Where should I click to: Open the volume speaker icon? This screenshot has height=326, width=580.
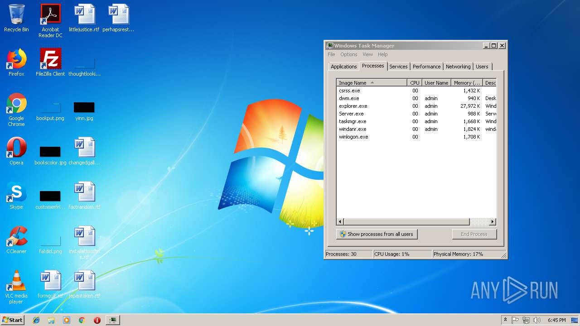(537, 320)
